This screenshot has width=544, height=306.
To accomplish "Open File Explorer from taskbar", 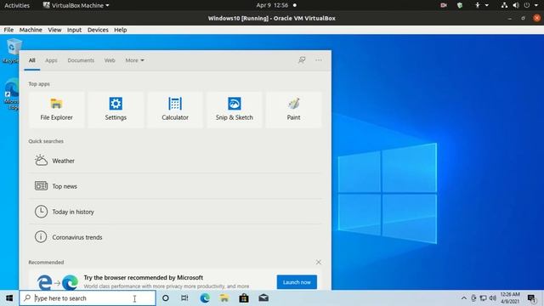I will click(224, 298).
